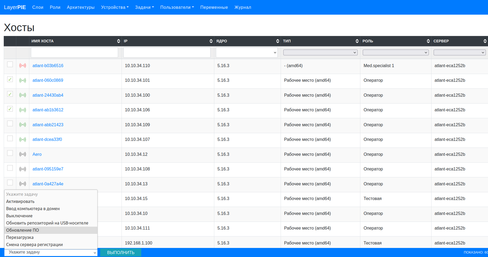Screen dimensions: 488x257
Task: Open host atlant-dcea33f0 link
Action: [47, 140]
